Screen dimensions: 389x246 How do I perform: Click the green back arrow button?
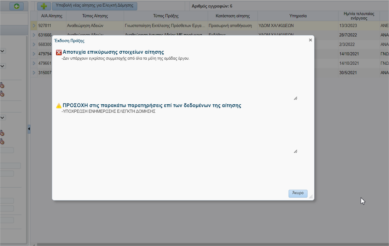click(16, 6)
